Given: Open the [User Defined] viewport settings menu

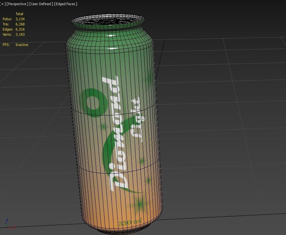Looking at the screenshot, I should pos(41,4).
